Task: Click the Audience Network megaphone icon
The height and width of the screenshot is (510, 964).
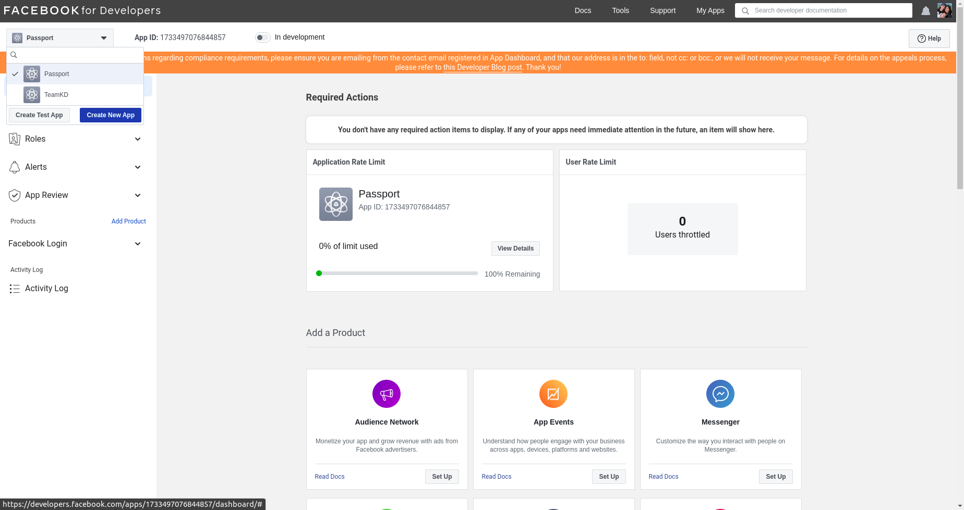Action: [386, 394]
